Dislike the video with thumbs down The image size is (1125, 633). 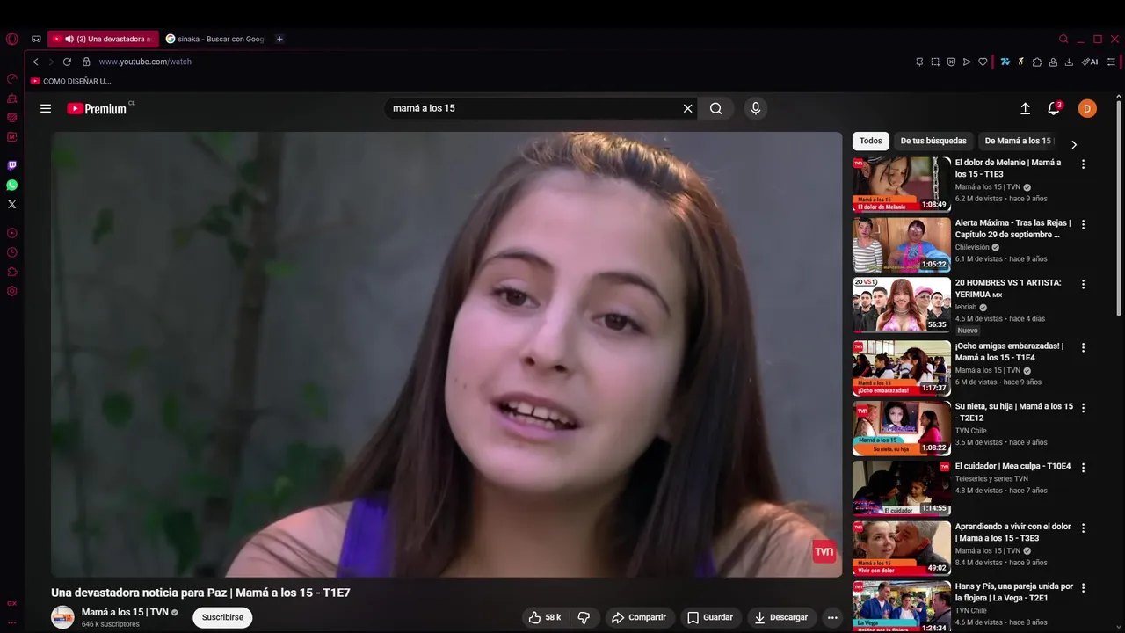coord(584,617)
